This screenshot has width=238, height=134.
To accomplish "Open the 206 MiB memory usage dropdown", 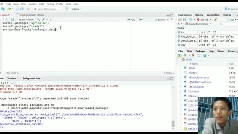I will tap(204, 20).
